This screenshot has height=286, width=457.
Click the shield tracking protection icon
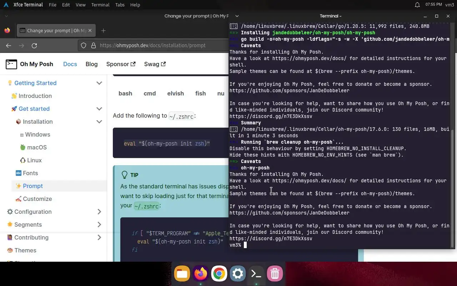coord(84,45)
